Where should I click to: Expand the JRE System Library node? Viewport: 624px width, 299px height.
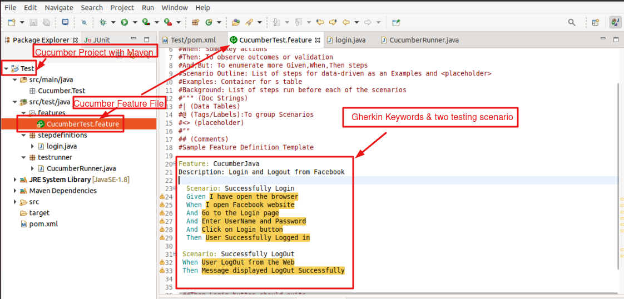(15, 180)
